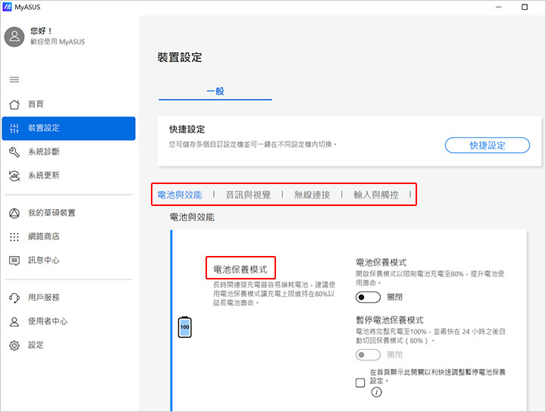The image size is (546, 412).
Task: Open 用戶服務 in the sidebar
Action: click(68, 298)
